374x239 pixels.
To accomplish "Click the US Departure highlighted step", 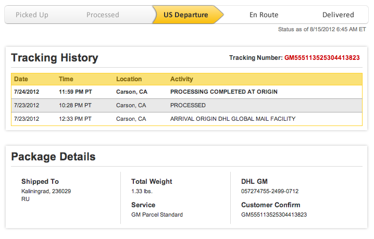I will click(186, 15).
